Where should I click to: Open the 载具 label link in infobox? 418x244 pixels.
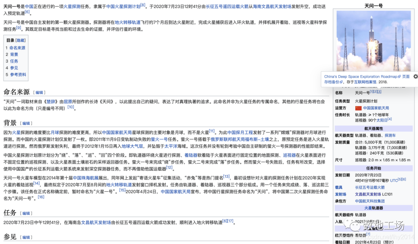click(339, 187)
